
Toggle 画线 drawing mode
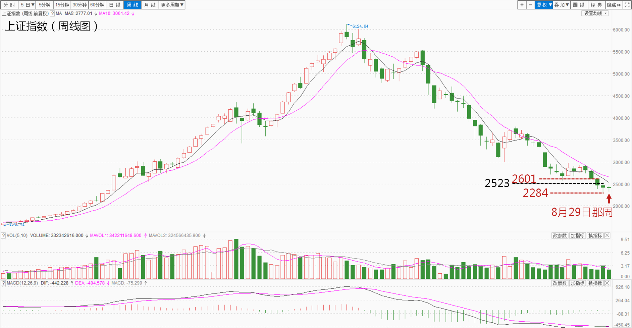[x=579, y=5]
